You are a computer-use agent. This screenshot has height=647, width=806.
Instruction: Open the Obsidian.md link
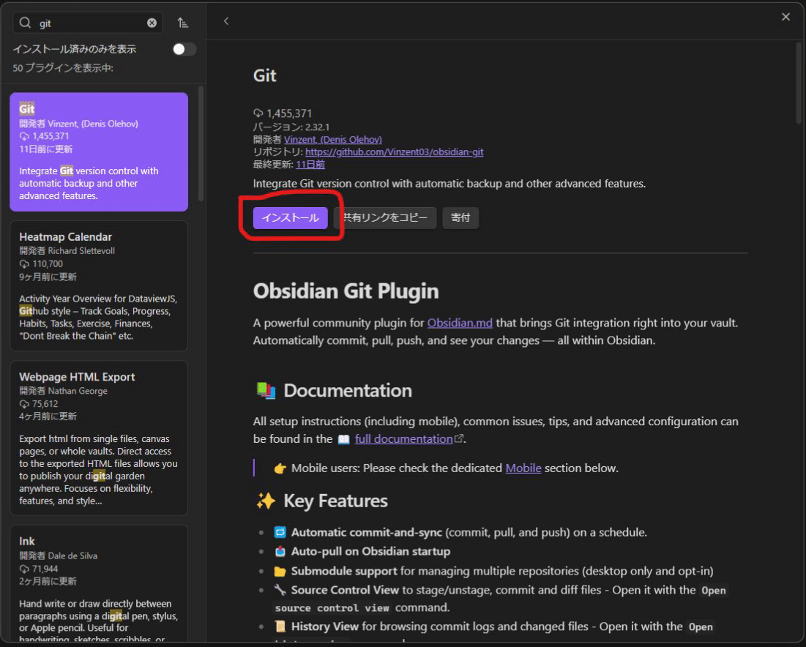(460, 323)
